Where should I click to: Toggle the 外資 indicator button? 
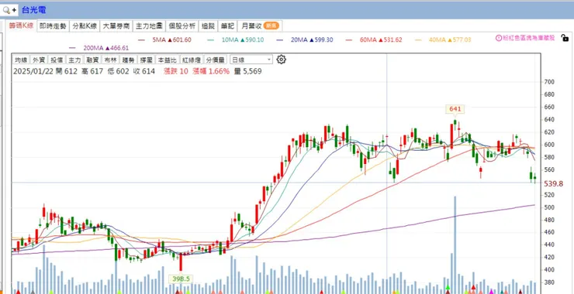(x=39, y=60)
